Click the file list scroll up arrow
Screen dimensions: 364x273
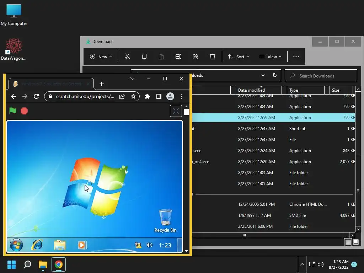358,89
